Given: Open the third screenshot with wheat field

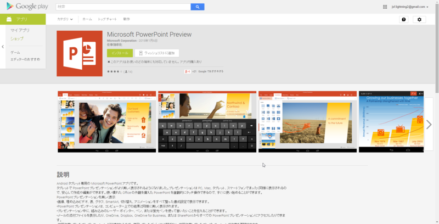Looking at the screenshot, I should 307,122.
